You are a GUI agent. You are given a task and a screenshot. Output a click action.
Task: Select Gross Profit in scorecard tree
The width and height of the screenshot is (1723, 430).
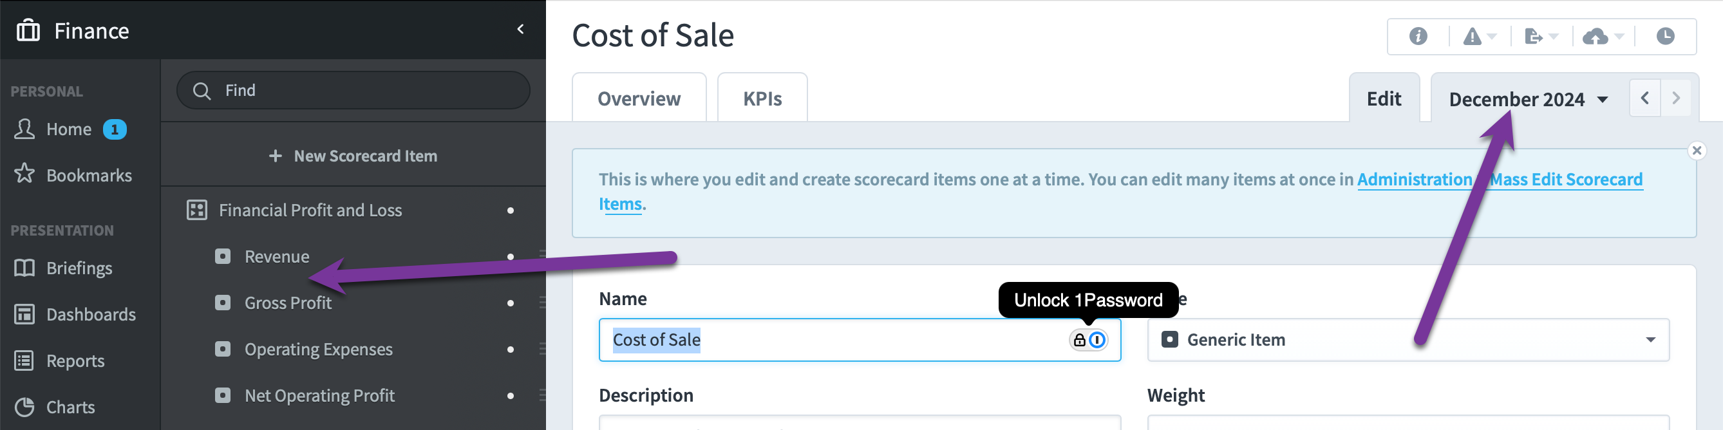coord(288,303)
